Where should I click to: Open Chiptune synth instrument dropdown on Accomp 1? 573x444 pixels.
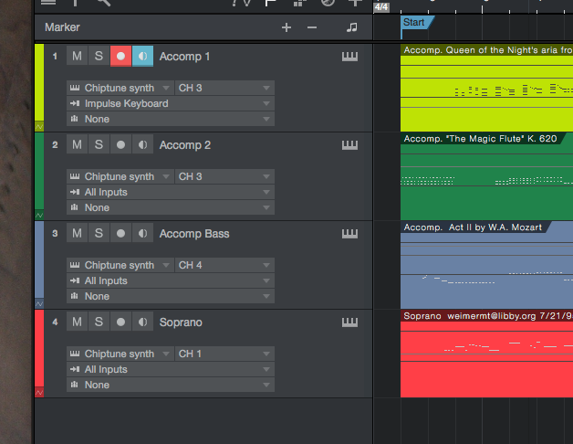[120, 88]
